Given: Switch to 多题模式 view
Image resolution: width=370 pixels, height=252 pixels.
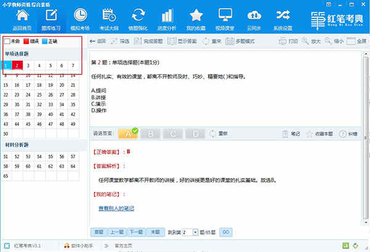Looking at the screenshot, I should [x=240, y=41].
